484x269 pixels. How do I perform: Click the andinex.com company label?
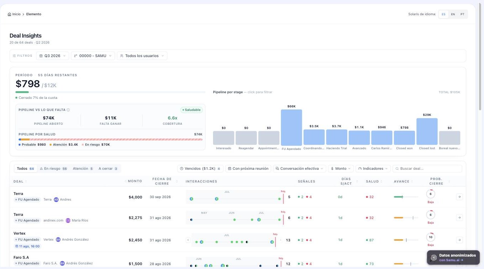pos(53,220)
